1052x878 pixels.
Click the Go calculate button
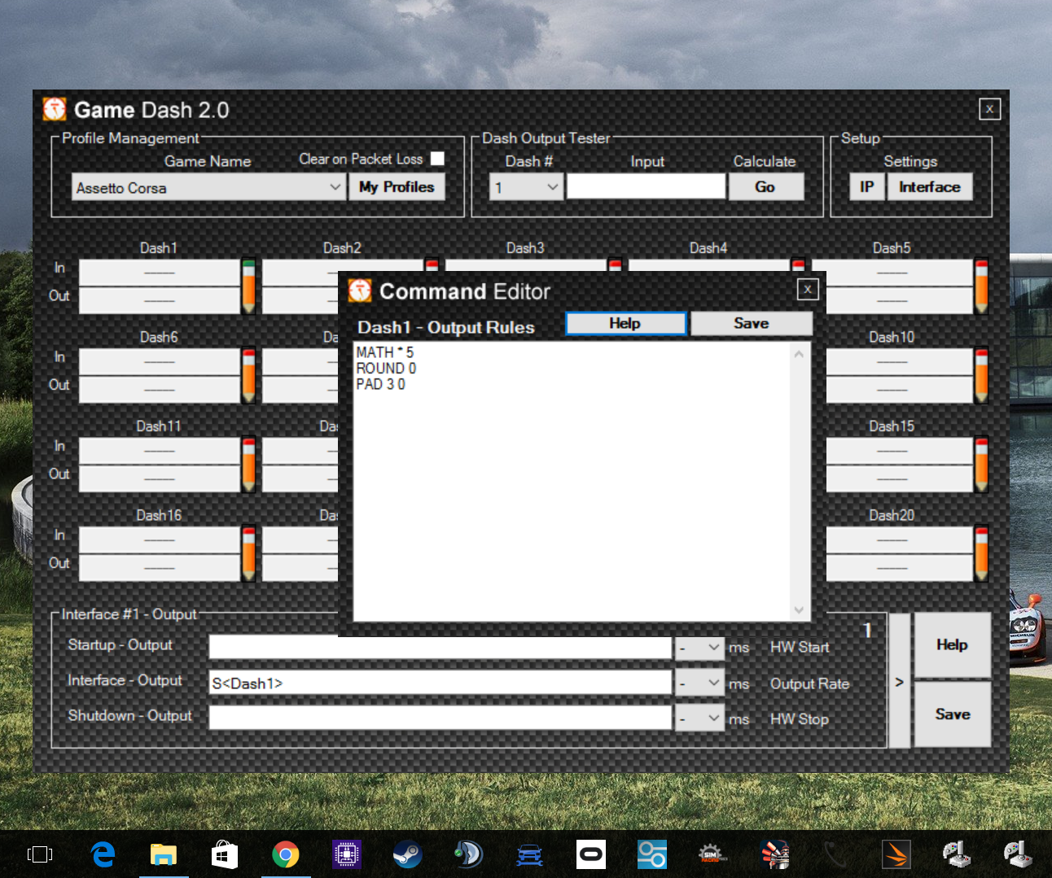[765, 187]
